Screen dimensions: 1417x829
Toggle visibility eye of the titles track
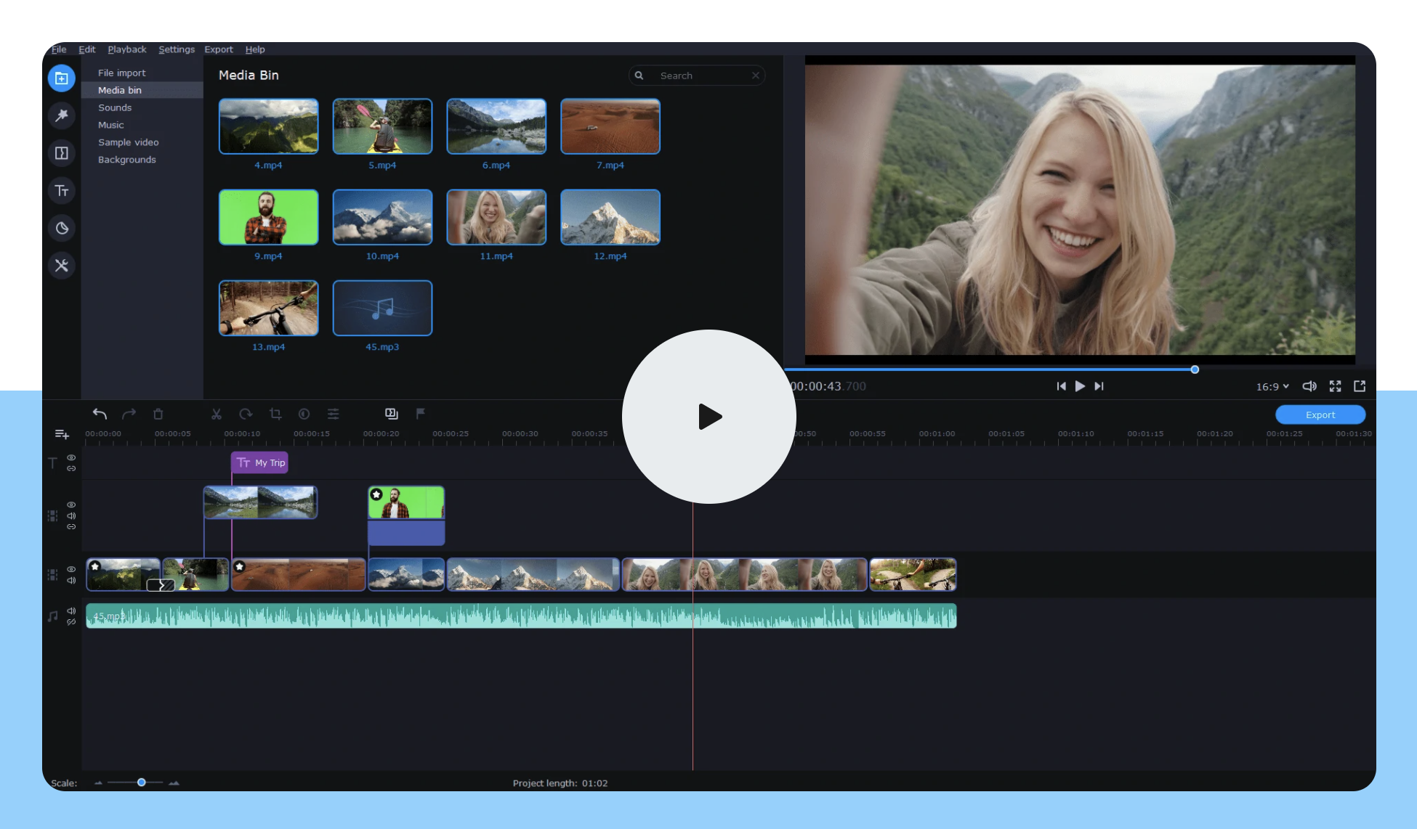tap(71, 457)
